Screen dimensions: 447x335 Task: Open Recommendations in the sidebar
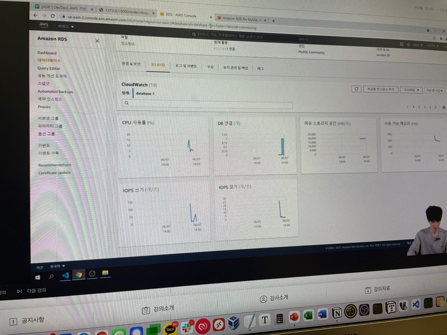click(x=55, y=165)
